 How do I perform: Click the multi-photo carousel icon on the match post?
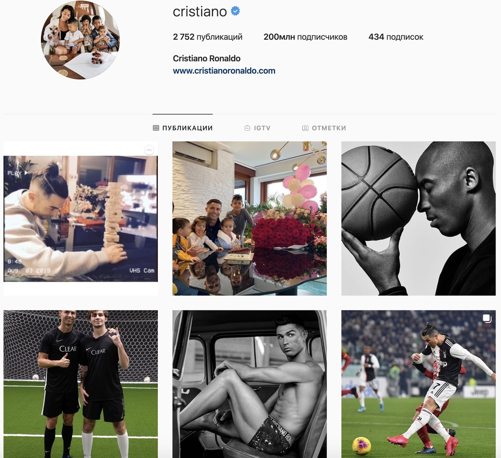pyautogui.click(x=487, y=319)
